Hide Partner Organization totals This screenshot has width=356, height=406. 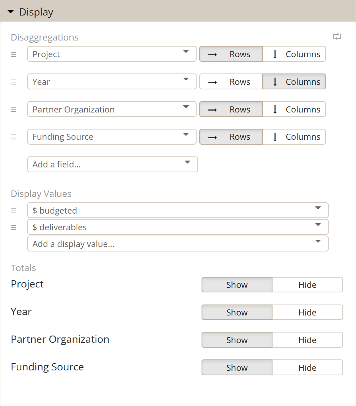point(307,340)
